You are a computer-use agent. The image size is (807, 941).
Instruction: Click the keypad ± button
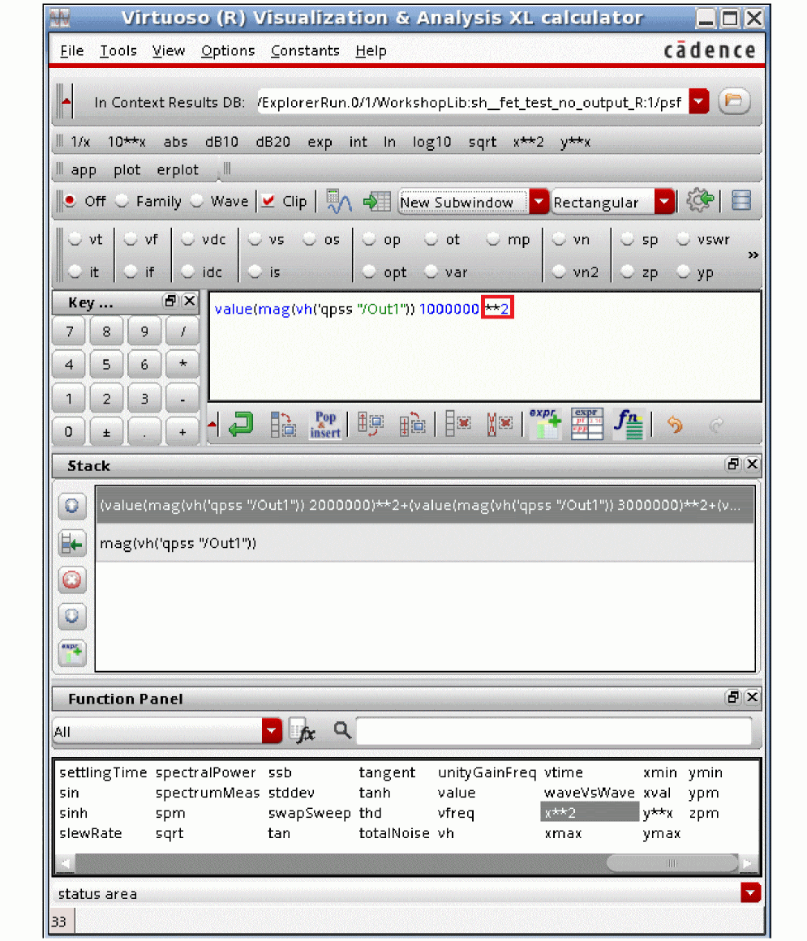point(106,432)
